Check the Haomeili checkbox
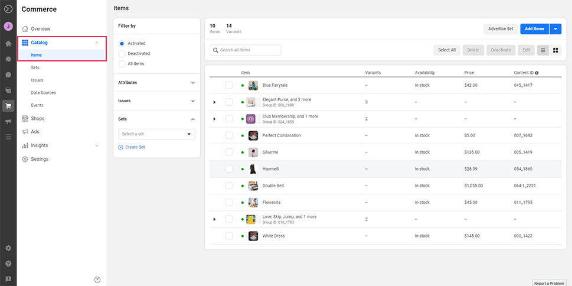Screen dimensions: 572x286 pyautogui.click(x=228, y=169)
